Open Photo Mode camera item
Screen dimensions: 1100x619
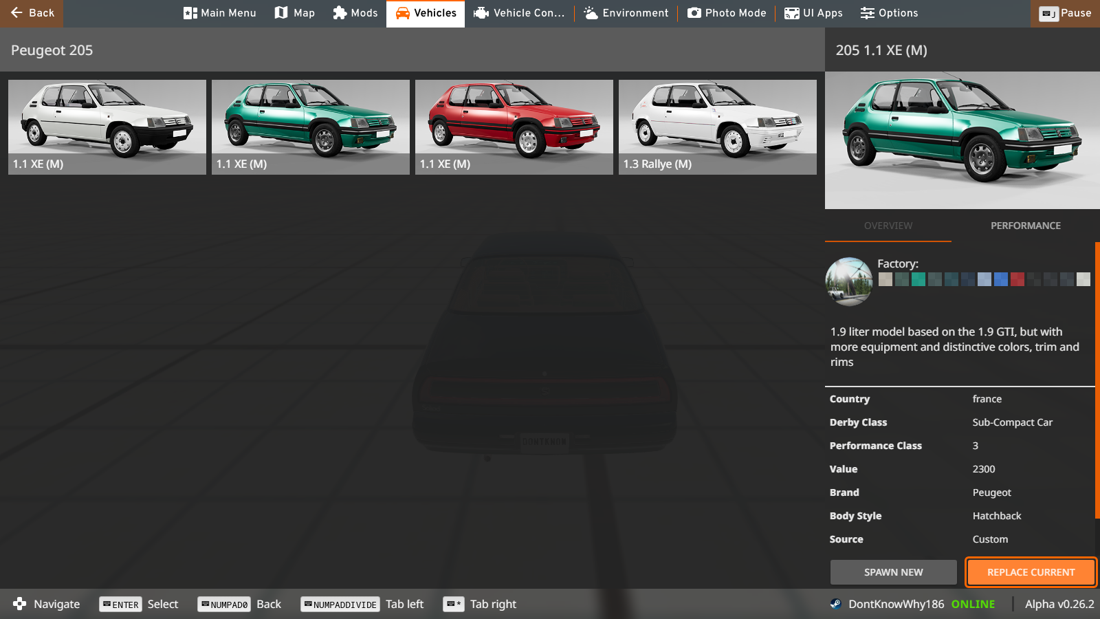[x=727, y=13]
